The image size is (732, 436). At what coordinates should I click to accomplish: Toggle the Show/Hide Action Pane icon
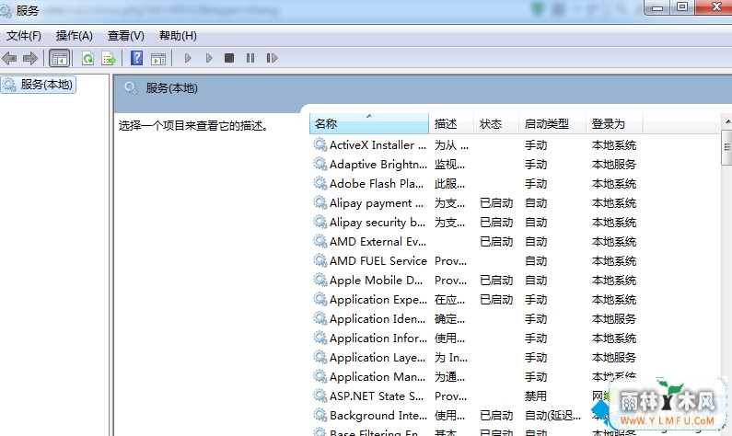click(x=158, y=59)
